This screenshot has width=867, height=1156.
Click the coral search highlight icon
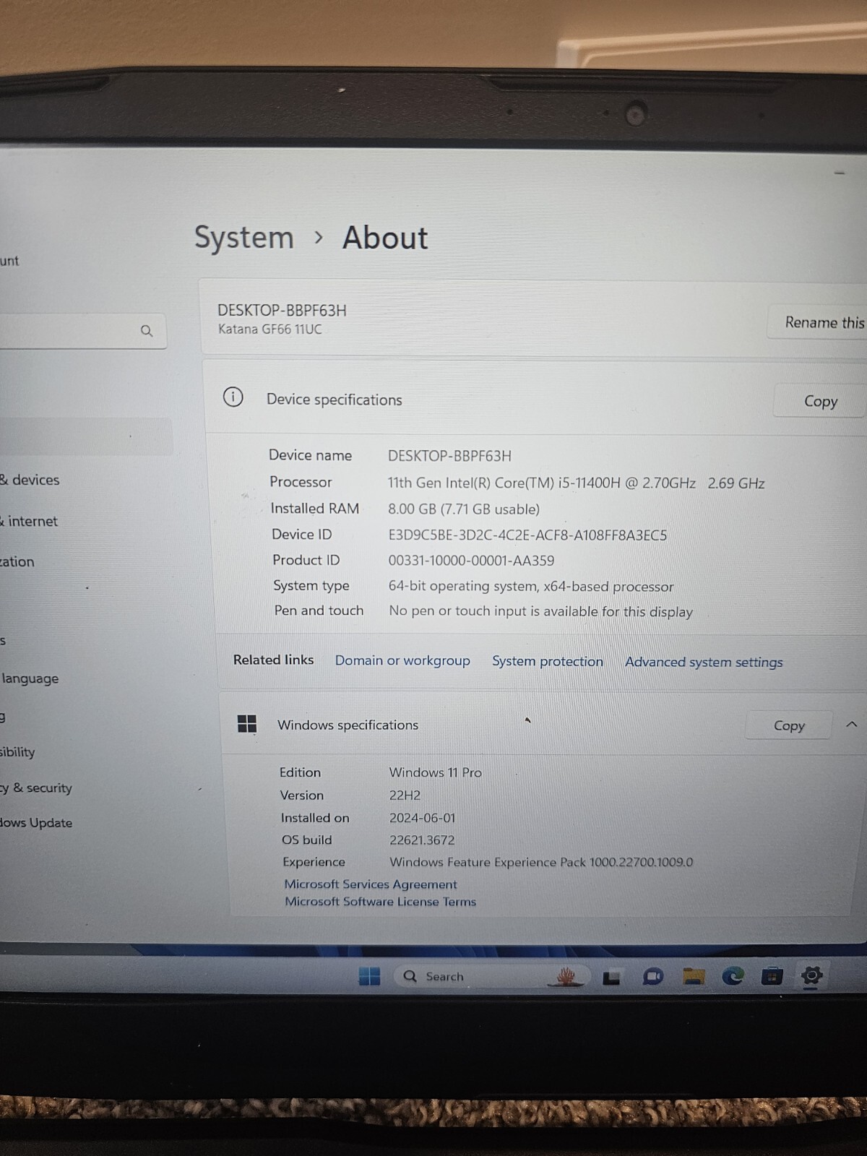tap(566, 977)
